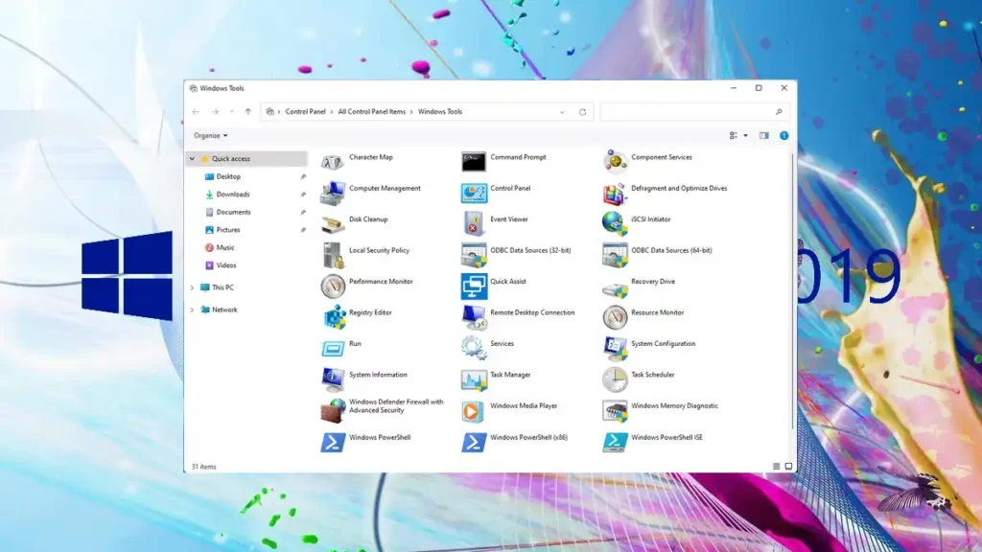The width and height of the screenshot is (982, 552).
Task: Launch Command Prompt icon
Action: [x=474, y=162]
